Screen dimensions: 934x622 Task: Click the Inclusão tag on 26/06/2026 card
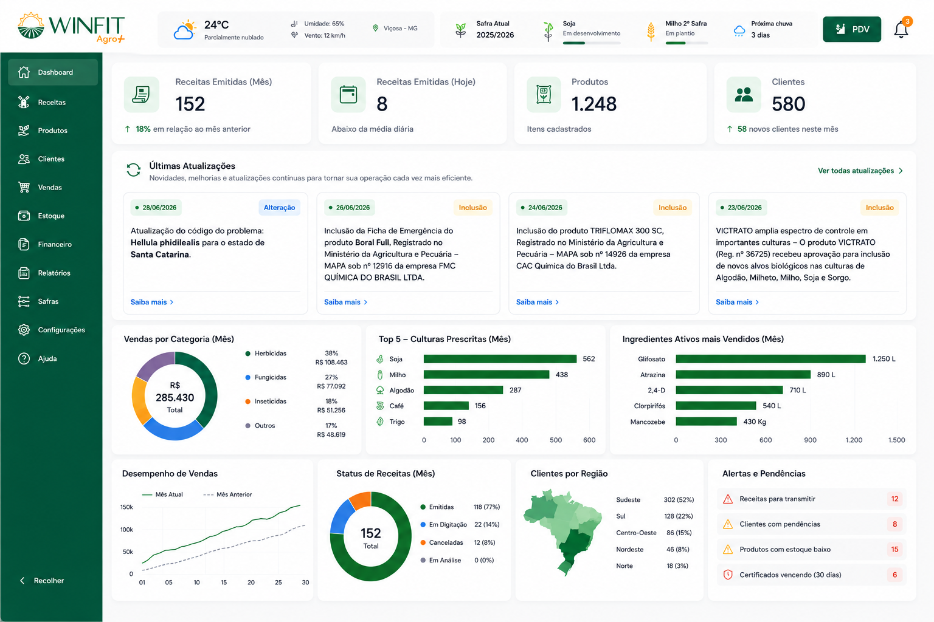click(472, 208)
